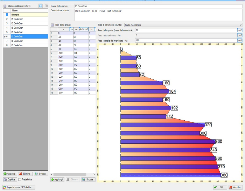The height and width of the screenshot is (191, 245).
Task: Toggle the daN/cm2 unit button in the qc column header
Action: (x=84, y=29)
